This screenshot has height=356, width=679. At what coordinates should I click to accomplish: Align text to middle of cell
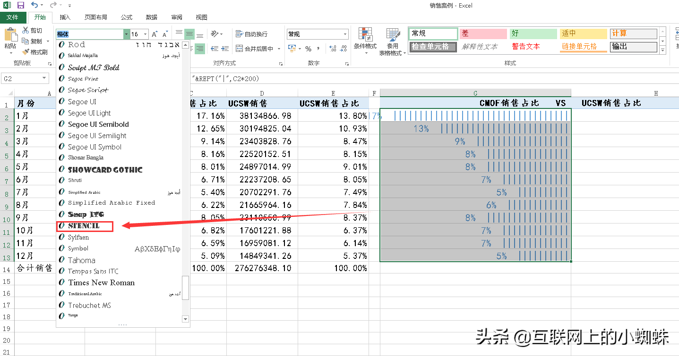click(x=189, y=33)
